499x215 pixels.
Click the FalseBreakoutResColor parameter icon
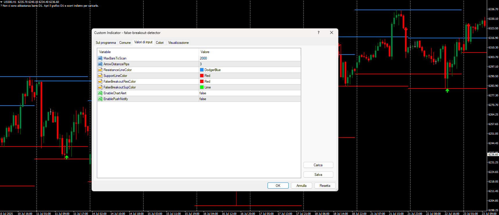100,82
